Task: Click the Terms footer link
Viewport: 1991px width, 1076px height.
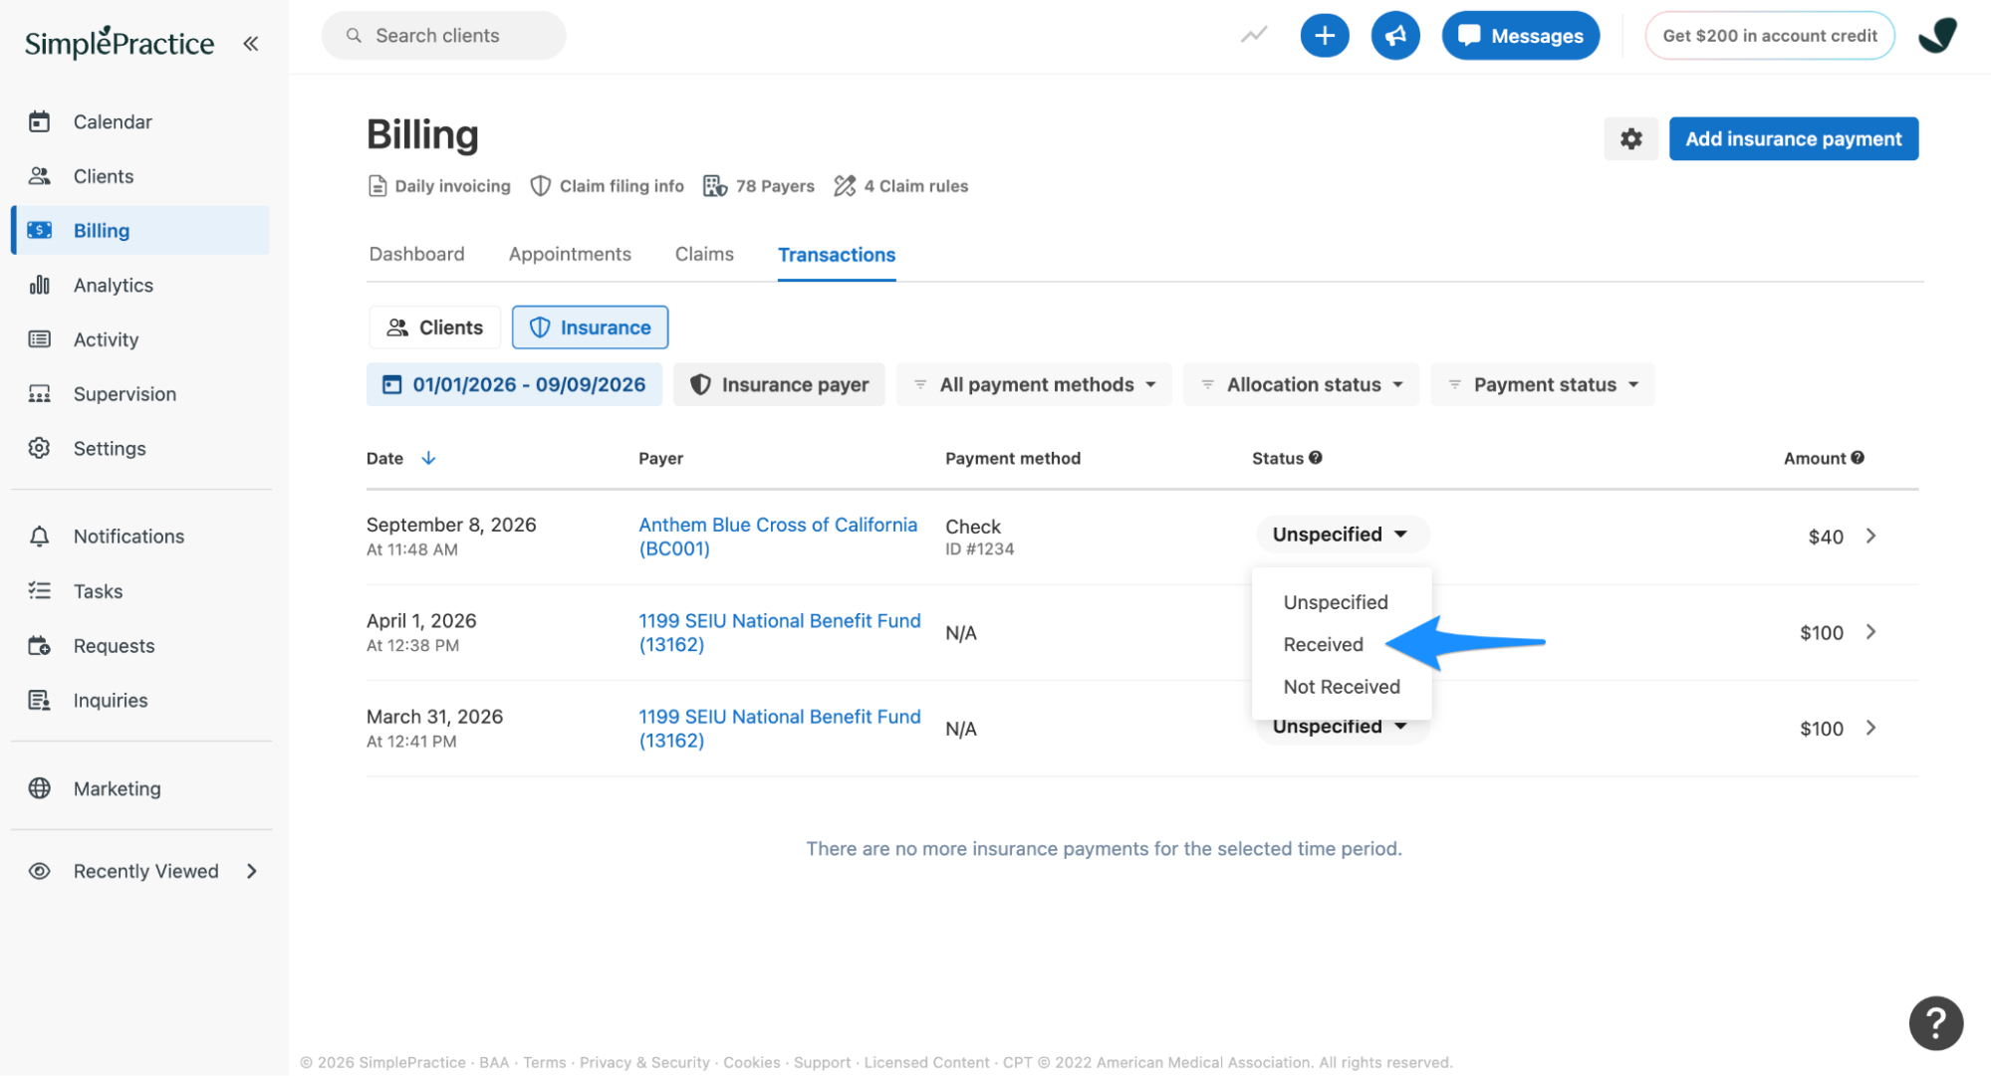Action: (544, 1062)
